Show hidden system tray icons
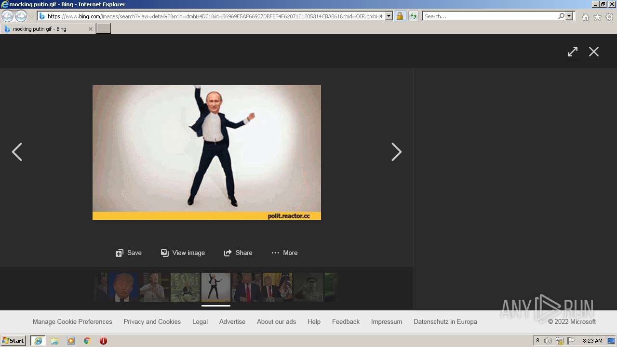Viewport: 617px width, 347px height. [x=538, y=341]
